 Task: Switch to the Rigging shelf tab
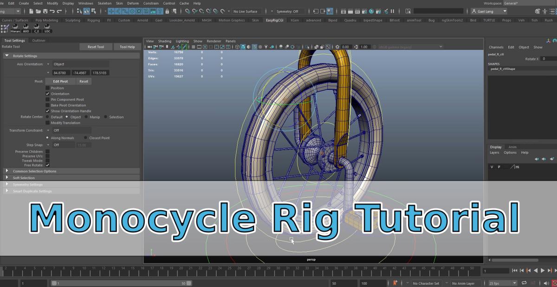click(x=93, y=20)
